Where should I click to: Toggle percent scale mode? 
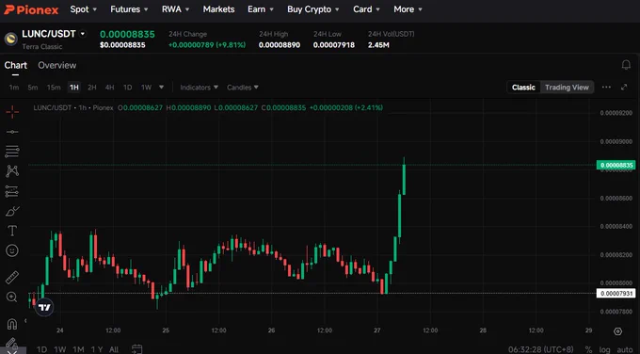[x=588, y=349]
